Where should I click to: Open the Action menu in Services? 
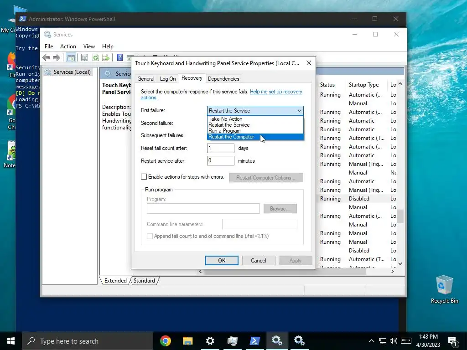click(68, 46)
